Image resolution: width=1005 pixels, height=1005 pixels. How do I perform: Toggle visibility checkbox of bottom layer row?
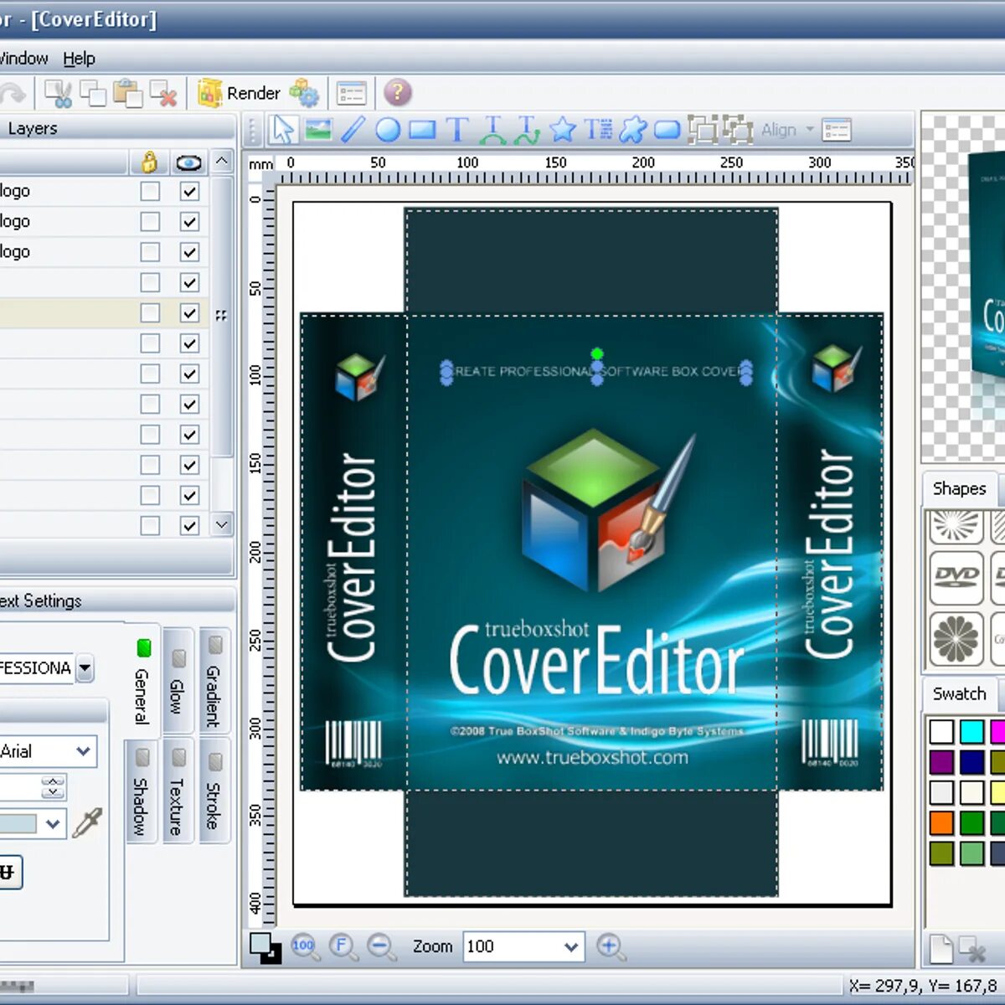tap(190, 525)
